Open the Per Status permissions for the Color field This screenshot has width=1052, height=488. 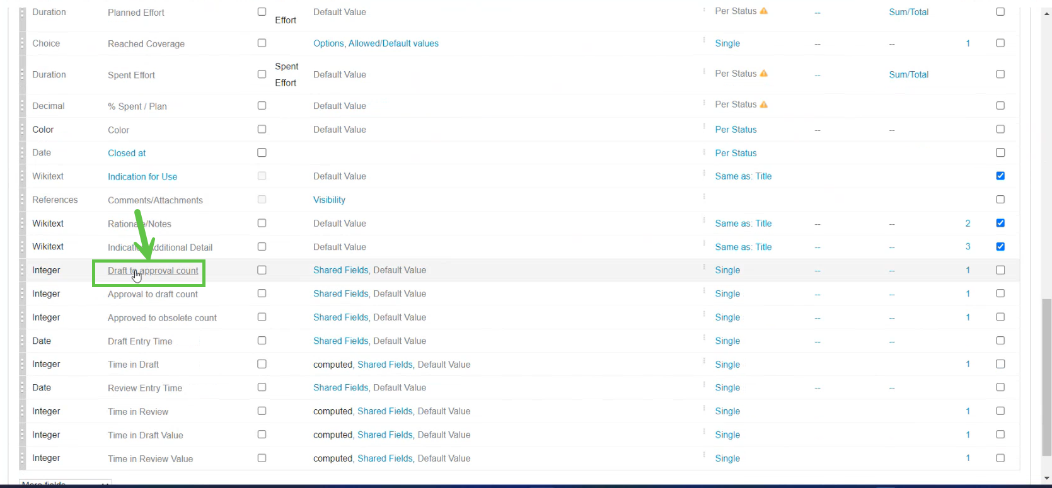pos(736,130)
